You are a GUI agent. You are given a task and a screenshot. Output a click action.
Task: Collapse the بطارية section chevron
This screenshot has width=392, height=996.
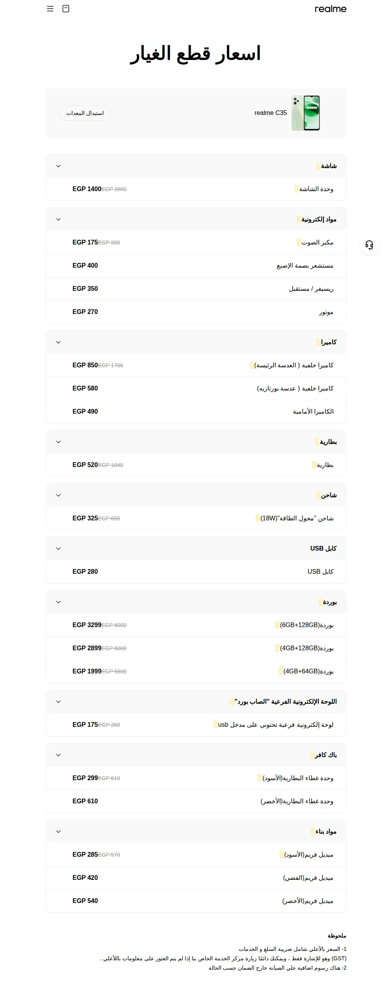click(x=58, y=442)
